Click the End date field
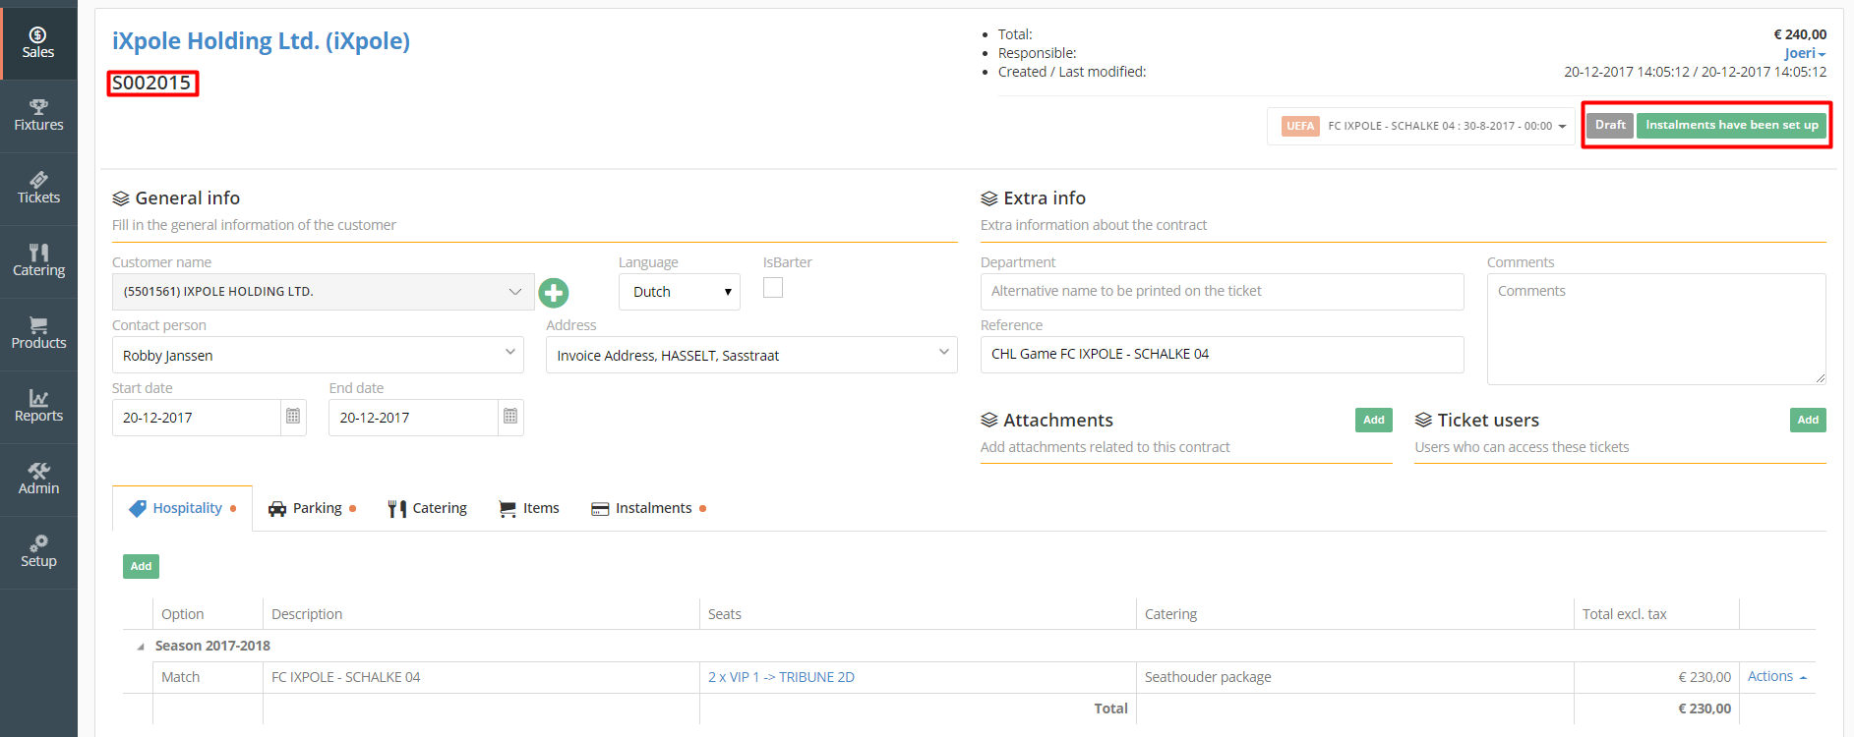 click(413, 418)
